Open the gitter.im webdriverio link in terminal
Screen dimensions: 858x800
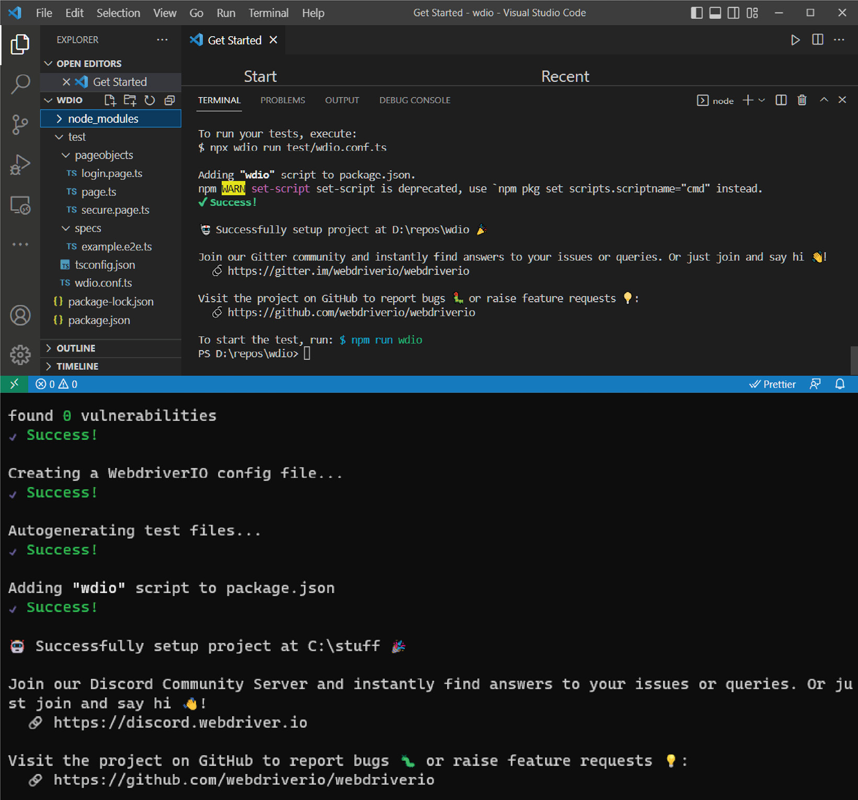tap(348, 271)
